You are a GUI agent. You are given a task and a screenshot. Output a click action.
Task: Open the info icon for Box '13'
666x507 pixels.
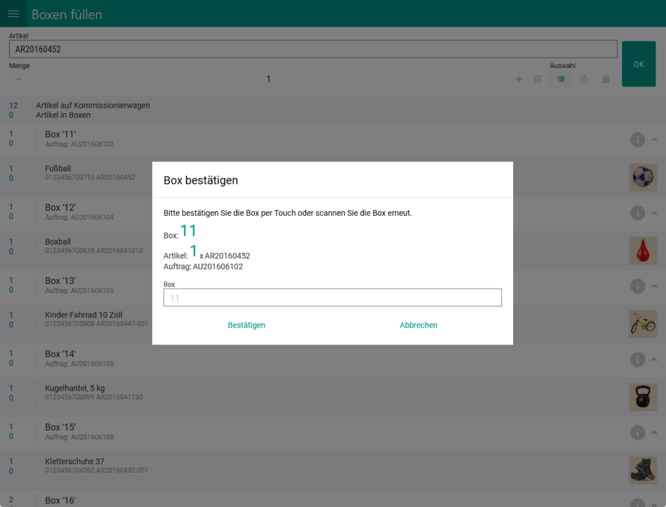(x=637, y=285)
